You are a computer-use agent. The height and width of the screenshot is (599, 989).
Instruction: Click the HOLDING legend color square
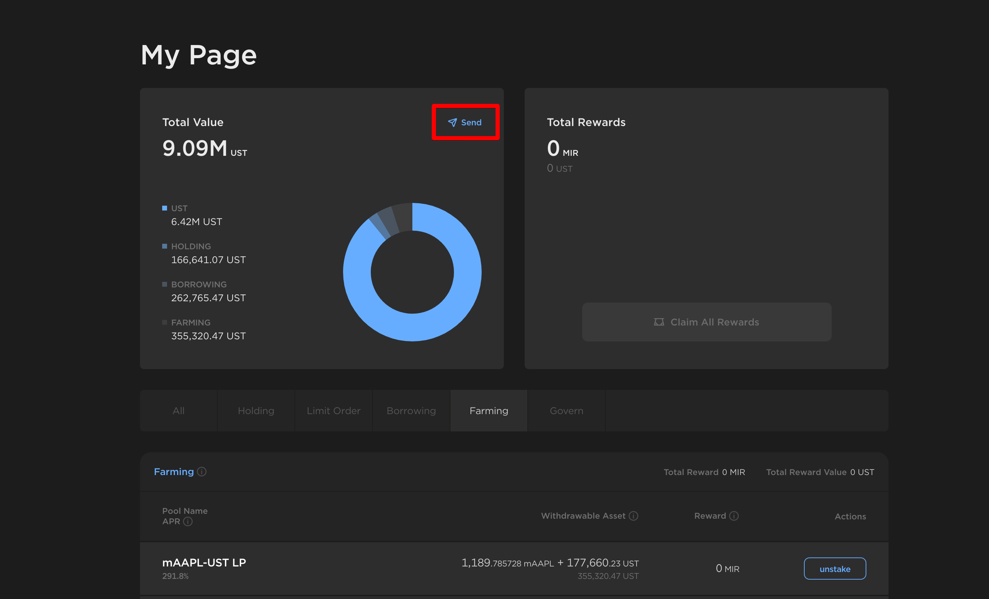point(165,246)
